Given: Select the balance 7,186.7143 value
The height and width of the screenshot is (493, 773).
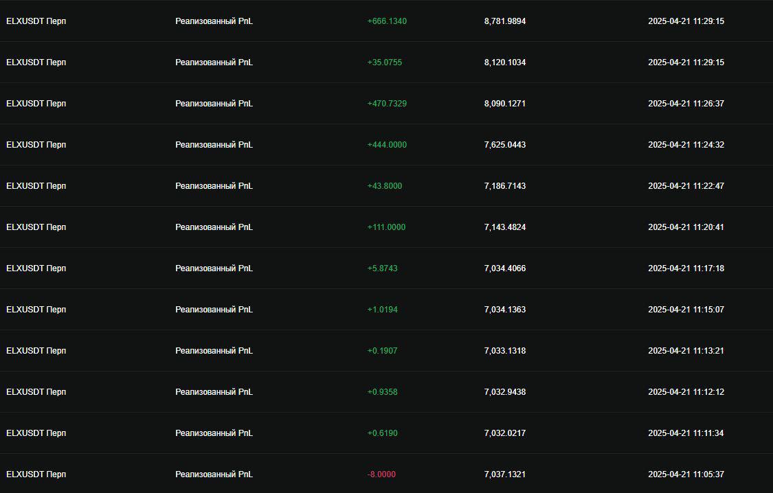Looking at the screenshot, I should tap(505, 186).
